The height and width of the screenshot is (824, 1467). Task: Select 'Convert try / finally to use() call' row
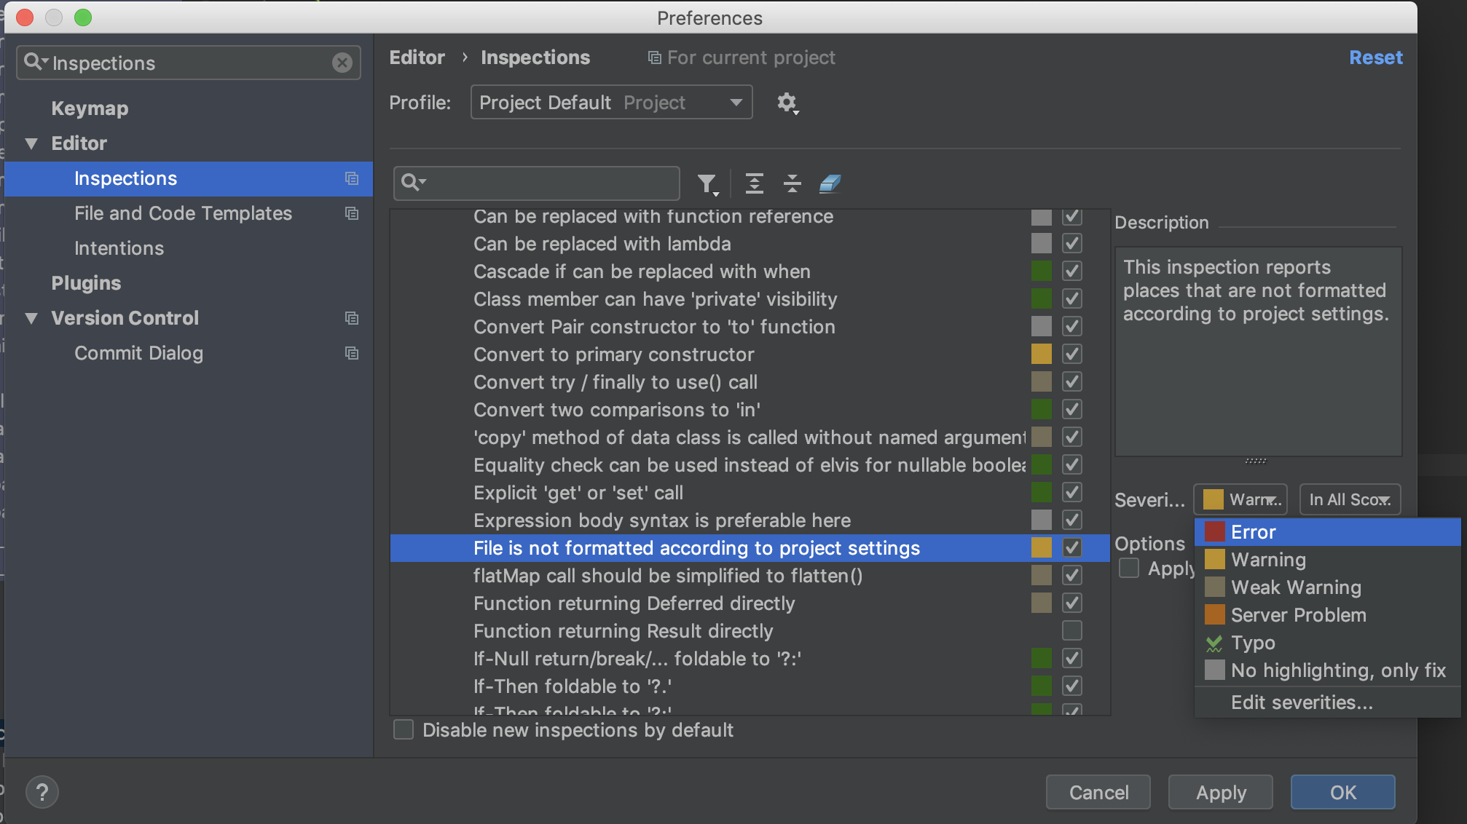(x=750, y=381)
